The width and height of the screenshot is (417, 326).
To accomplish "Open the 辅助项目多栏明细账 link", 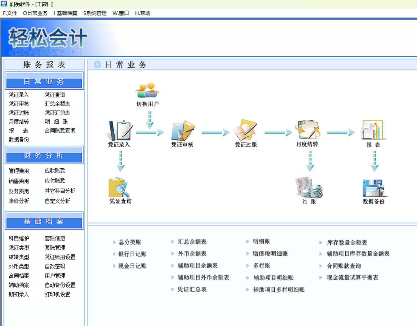I will tap(279, 290).
